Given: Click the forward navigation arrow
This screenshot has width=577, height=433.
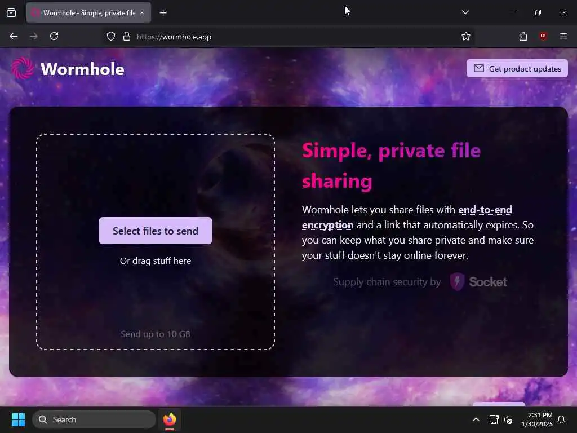Looking at the screenshot, I should 33,37.
